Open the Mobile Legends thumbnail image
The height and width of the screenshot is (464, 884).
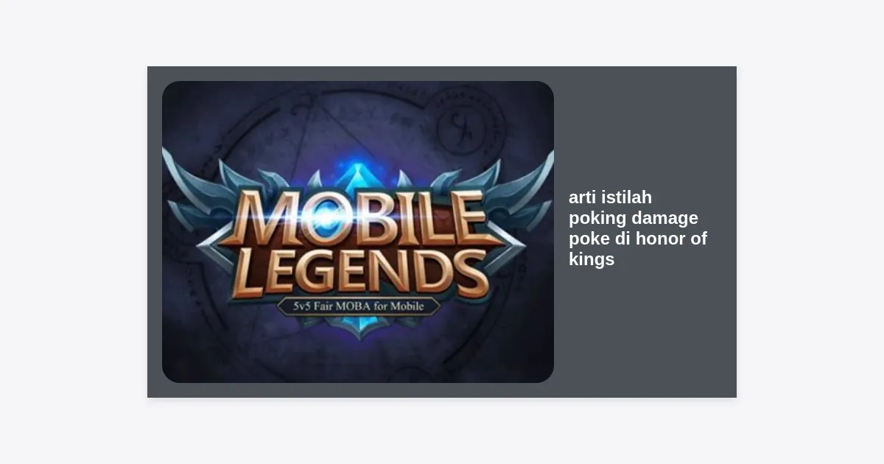358,232
